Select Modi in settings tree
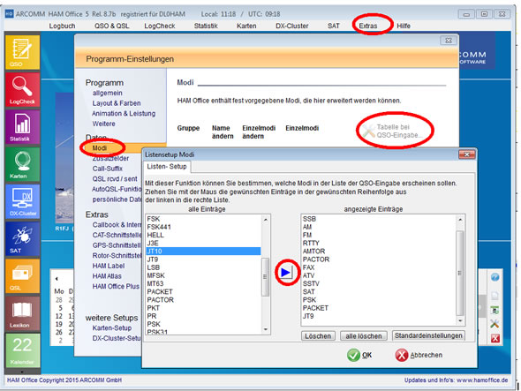This screenshot has width=521, height=391. point(100,148)
